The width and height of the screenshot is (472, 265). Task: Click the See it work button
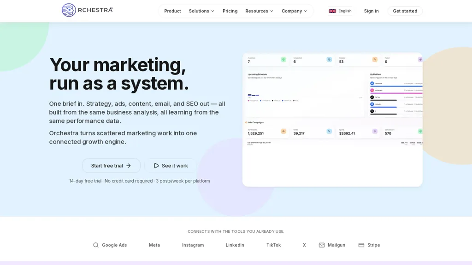pos(171,166)
